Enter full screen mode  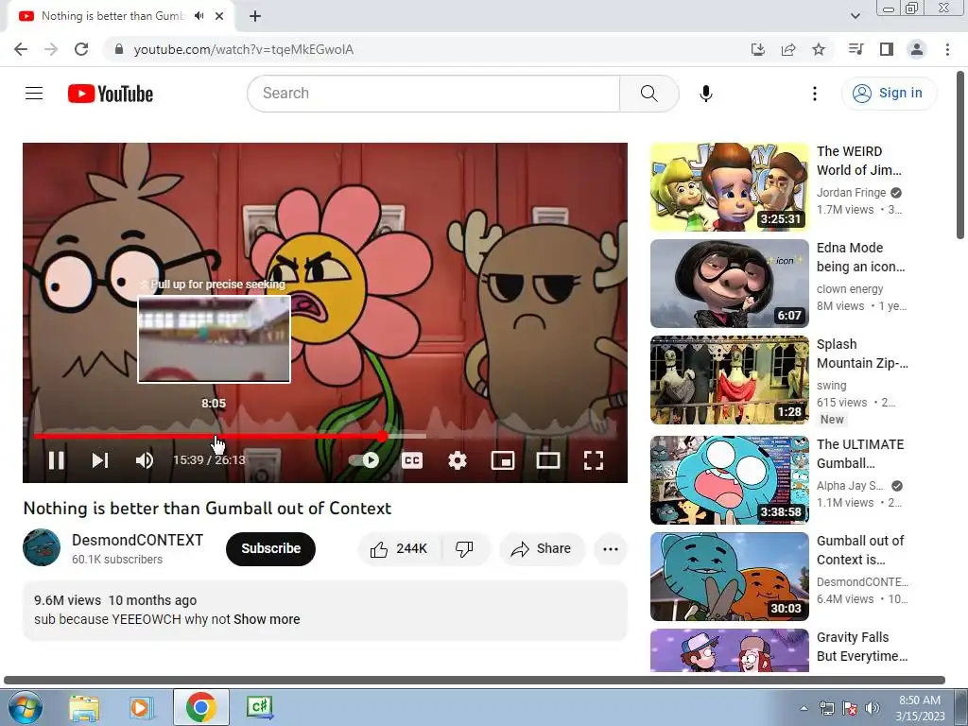[594, 460]
